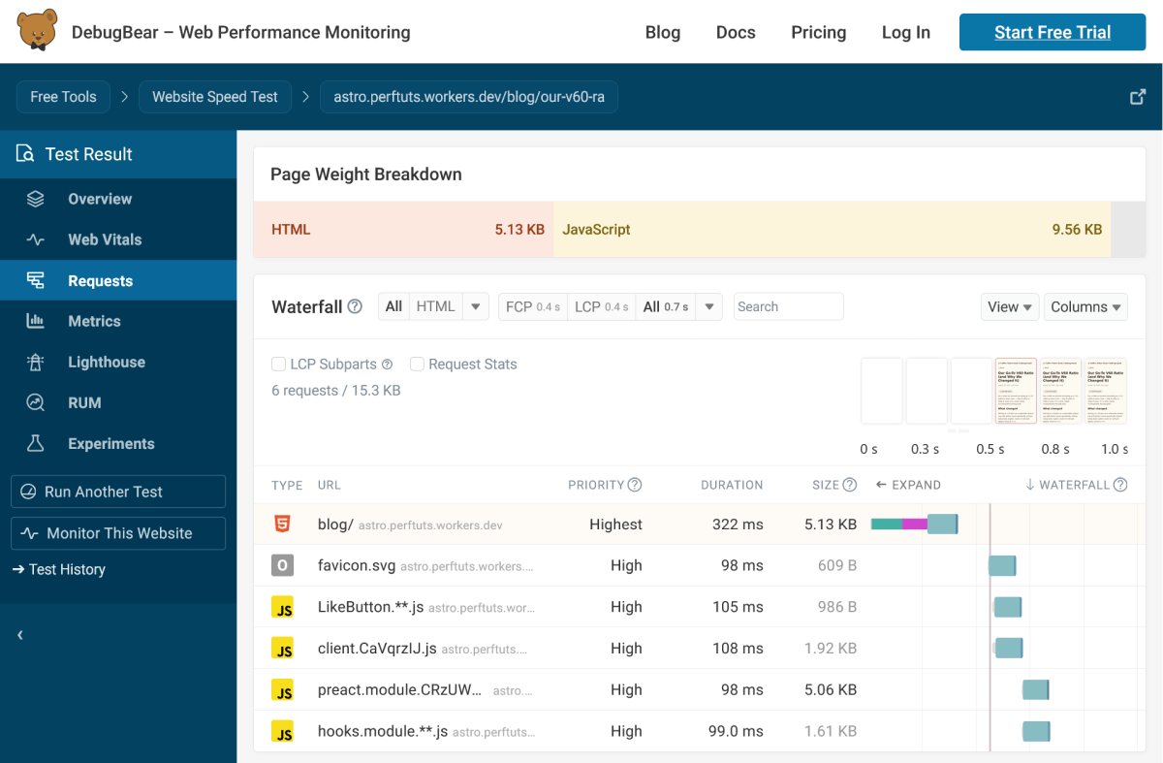Image resolution: width=1163 pixels, height=763 pixels.
Task: Open the external link icon in breadcrumb bar
Action: [1138, 97]
